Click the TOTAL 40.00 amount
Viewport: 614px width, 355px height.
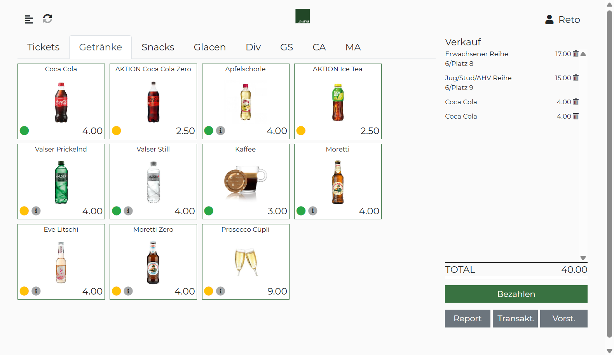[574, 270]
